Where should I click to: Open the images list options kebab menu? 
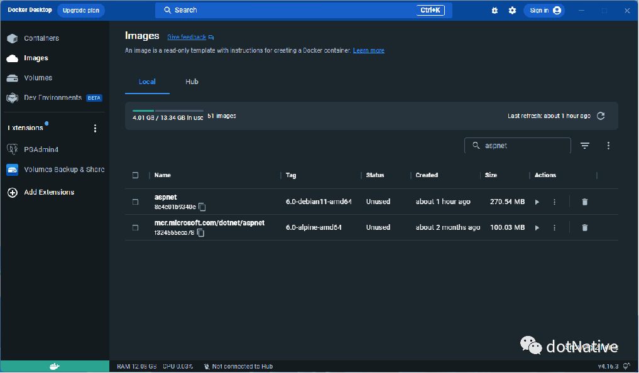tap(608, 146)
